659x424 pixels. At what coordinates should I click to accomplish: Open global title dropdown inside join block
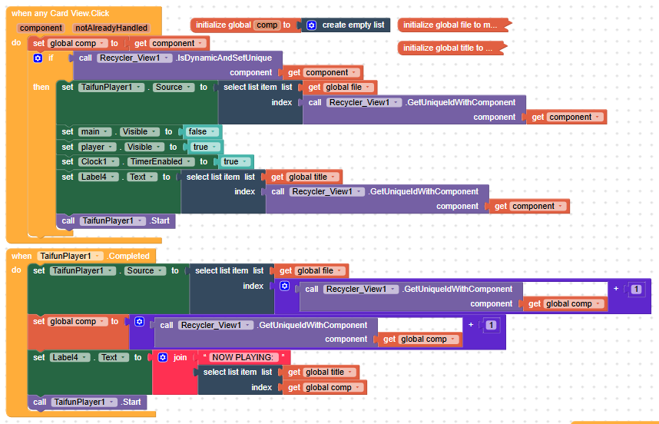coord(329,373)
